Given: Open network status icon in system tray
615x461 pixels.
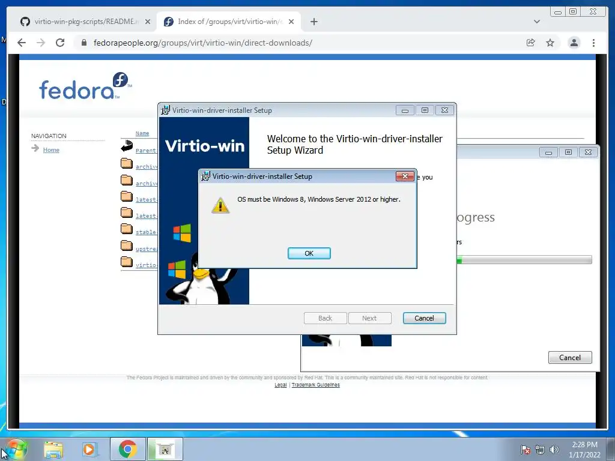Looking at the screenshot, I should 540,450.
